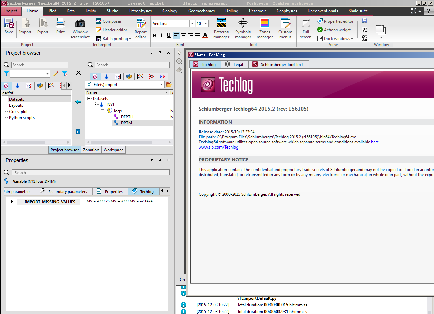Open the Schlumberger Tool-lock tab

coord(279,64)
